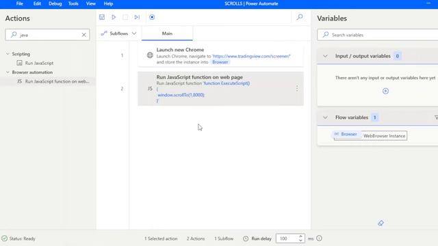The height and width of the screenshot is (246, 438).
Task: Click the Status: Ready indicator
Action: (18, 238)
